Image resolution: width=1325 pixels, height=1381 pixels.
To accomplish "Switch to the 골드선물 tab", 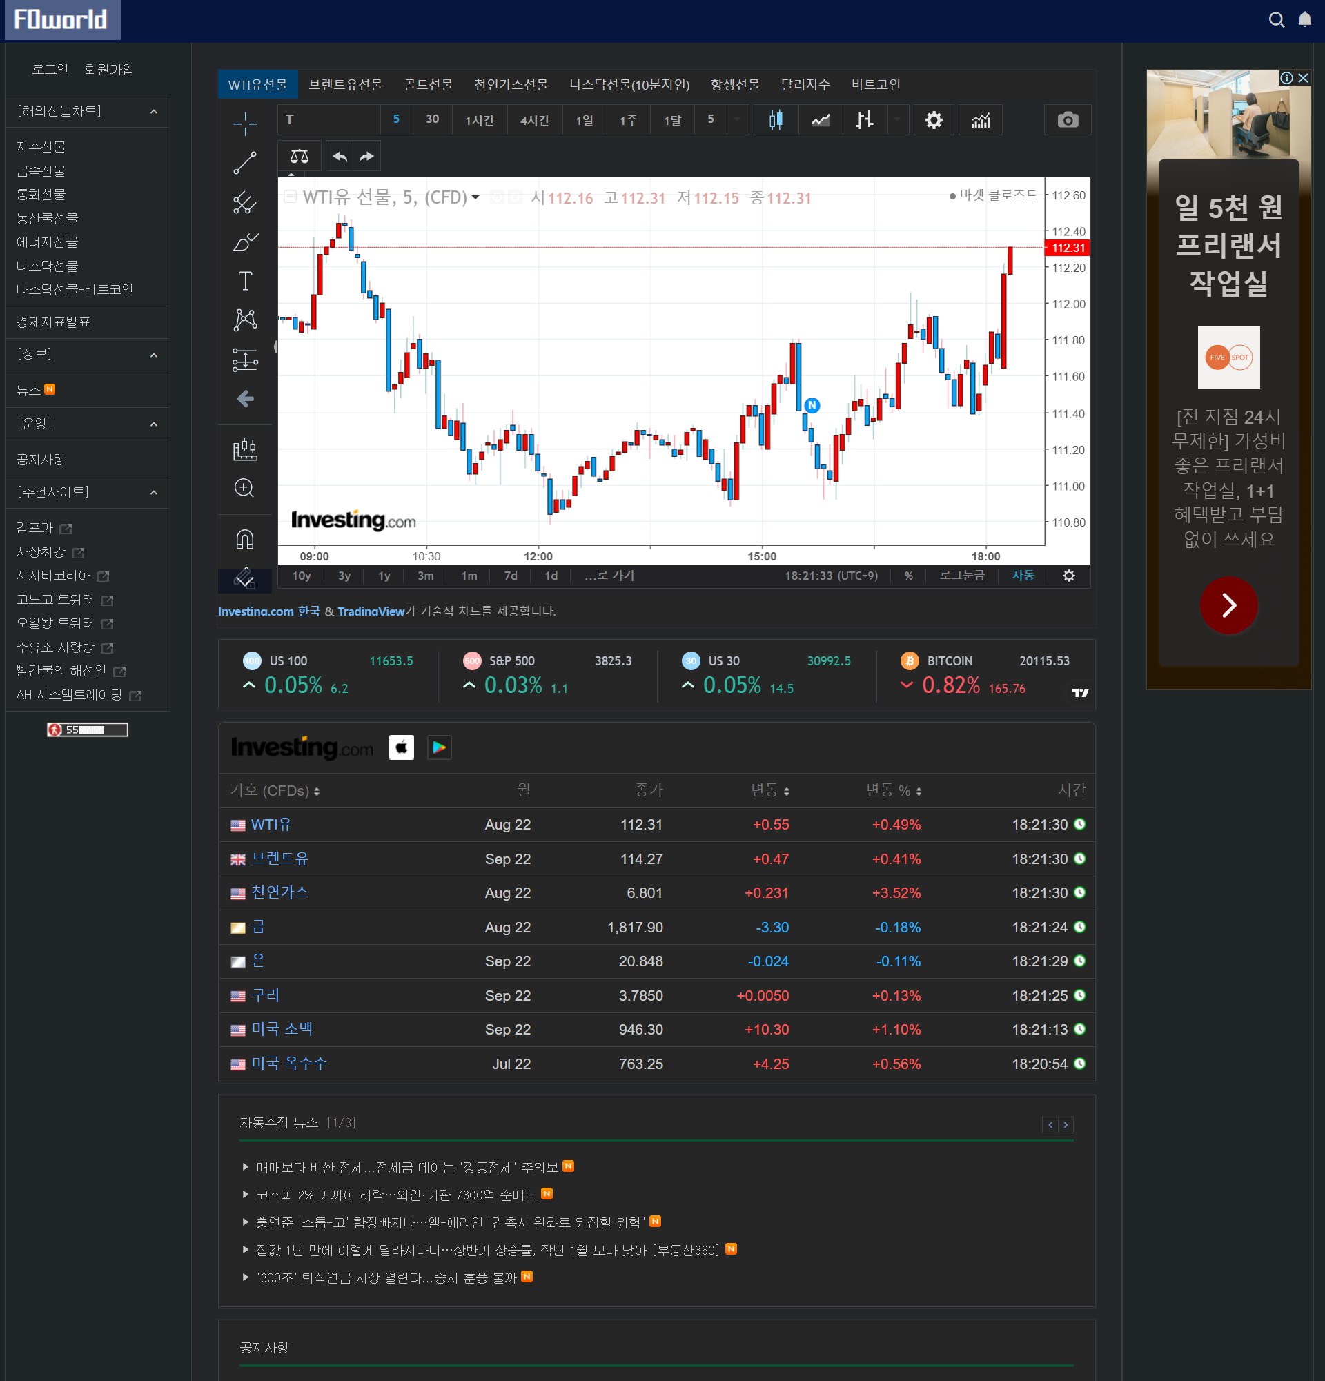I will [x=428, y=85].
